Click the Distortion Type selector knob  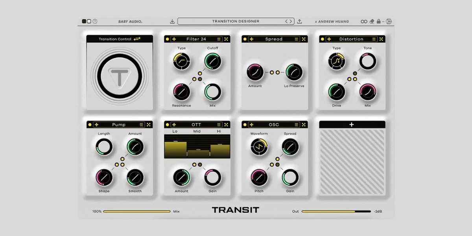337,61
